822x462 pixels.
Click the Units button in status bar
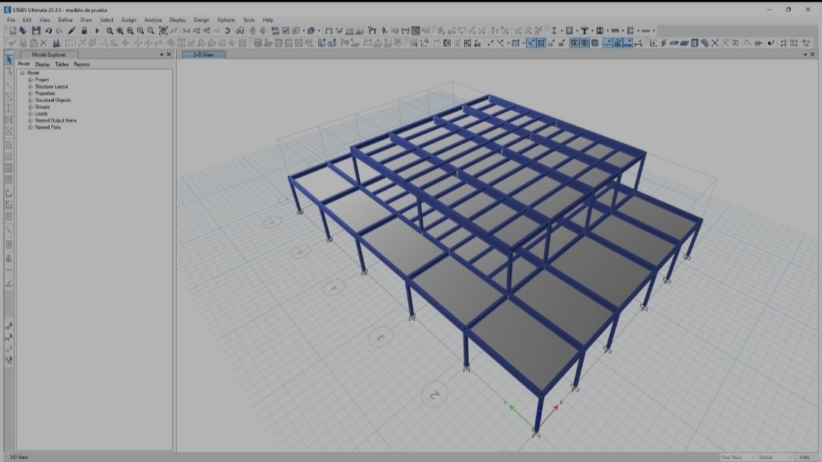pyautogui.click(x=804, y=457)
